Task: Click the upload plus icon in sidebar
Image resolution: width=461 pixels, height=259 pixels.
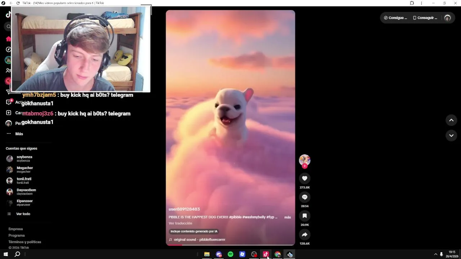Action: (x=9, y=113)
